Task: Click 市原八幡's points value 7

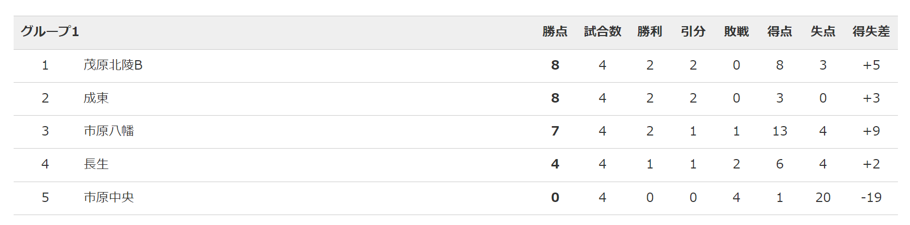Action: click(555, 131)
